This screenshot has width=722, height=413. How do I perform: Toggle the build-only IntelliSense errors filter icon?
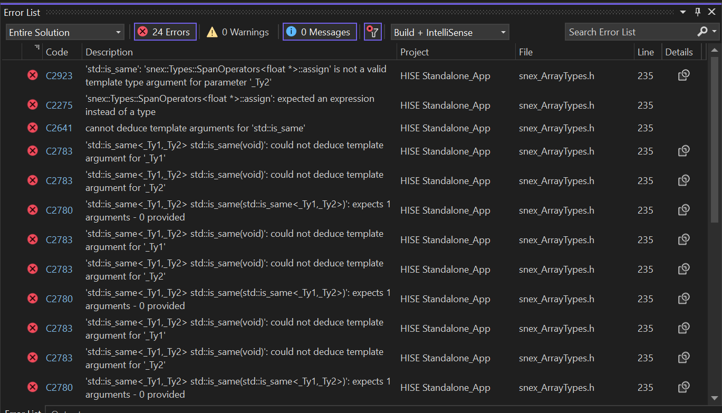(x=373, y=32)
